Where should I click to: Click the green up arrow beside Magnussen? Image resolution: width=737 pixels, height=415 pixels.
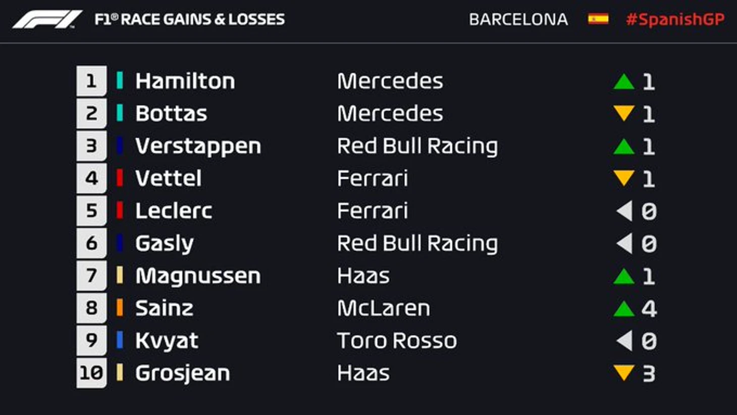pyautogui.click(x=624, y=276)
